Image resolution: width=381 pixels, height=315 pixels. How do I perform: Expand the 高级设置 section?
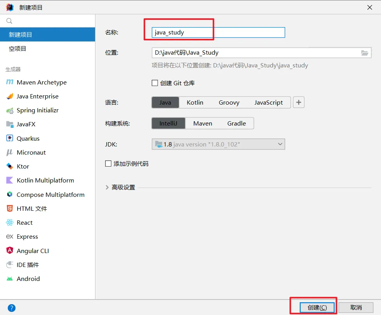tap(107, 188)
